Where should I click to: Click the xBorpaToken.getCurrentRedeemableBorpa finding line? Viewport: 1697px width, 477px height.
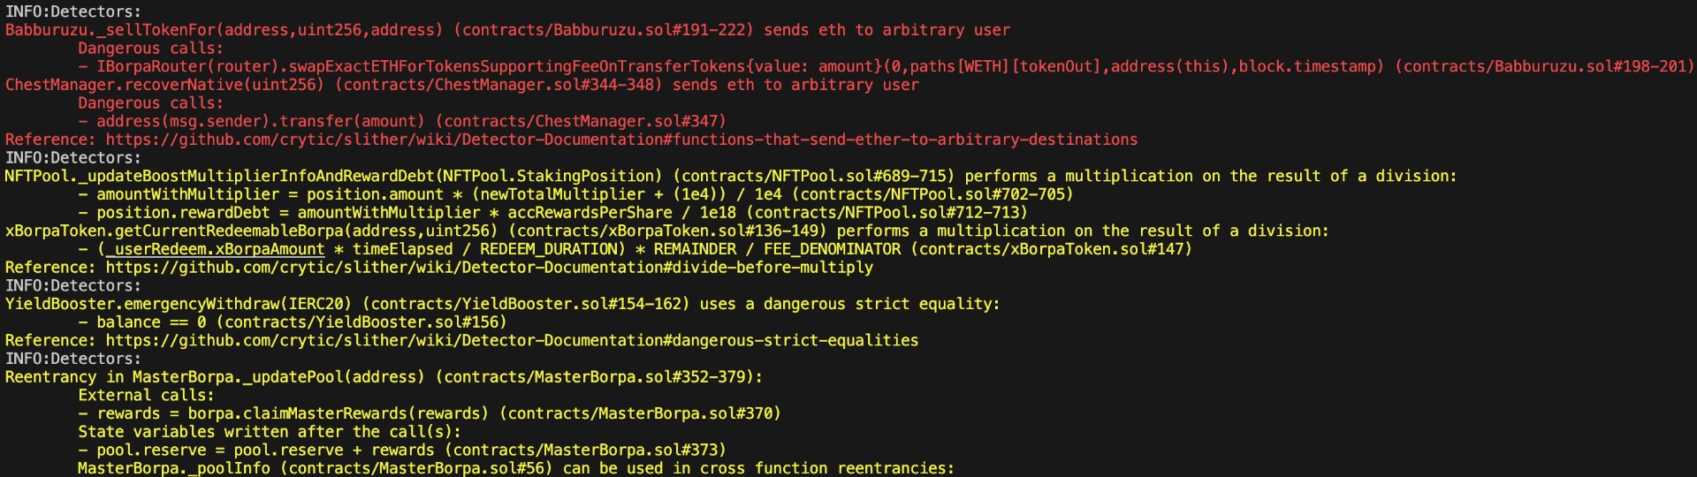pyautogui.click(x=666, y=231)
